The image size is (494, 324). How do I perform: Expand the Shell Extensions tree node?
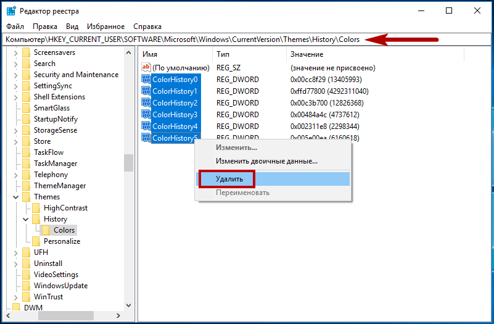(16, 97)
